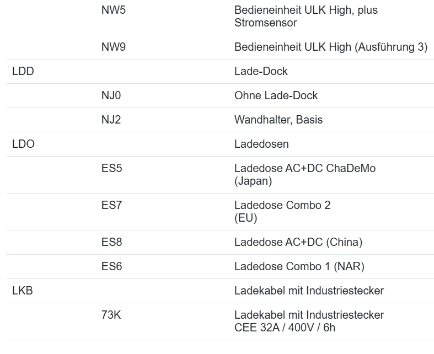The width and height of the screenshot is (434, 354).
Task: Select the NJ0 option code
Action: 111,96
